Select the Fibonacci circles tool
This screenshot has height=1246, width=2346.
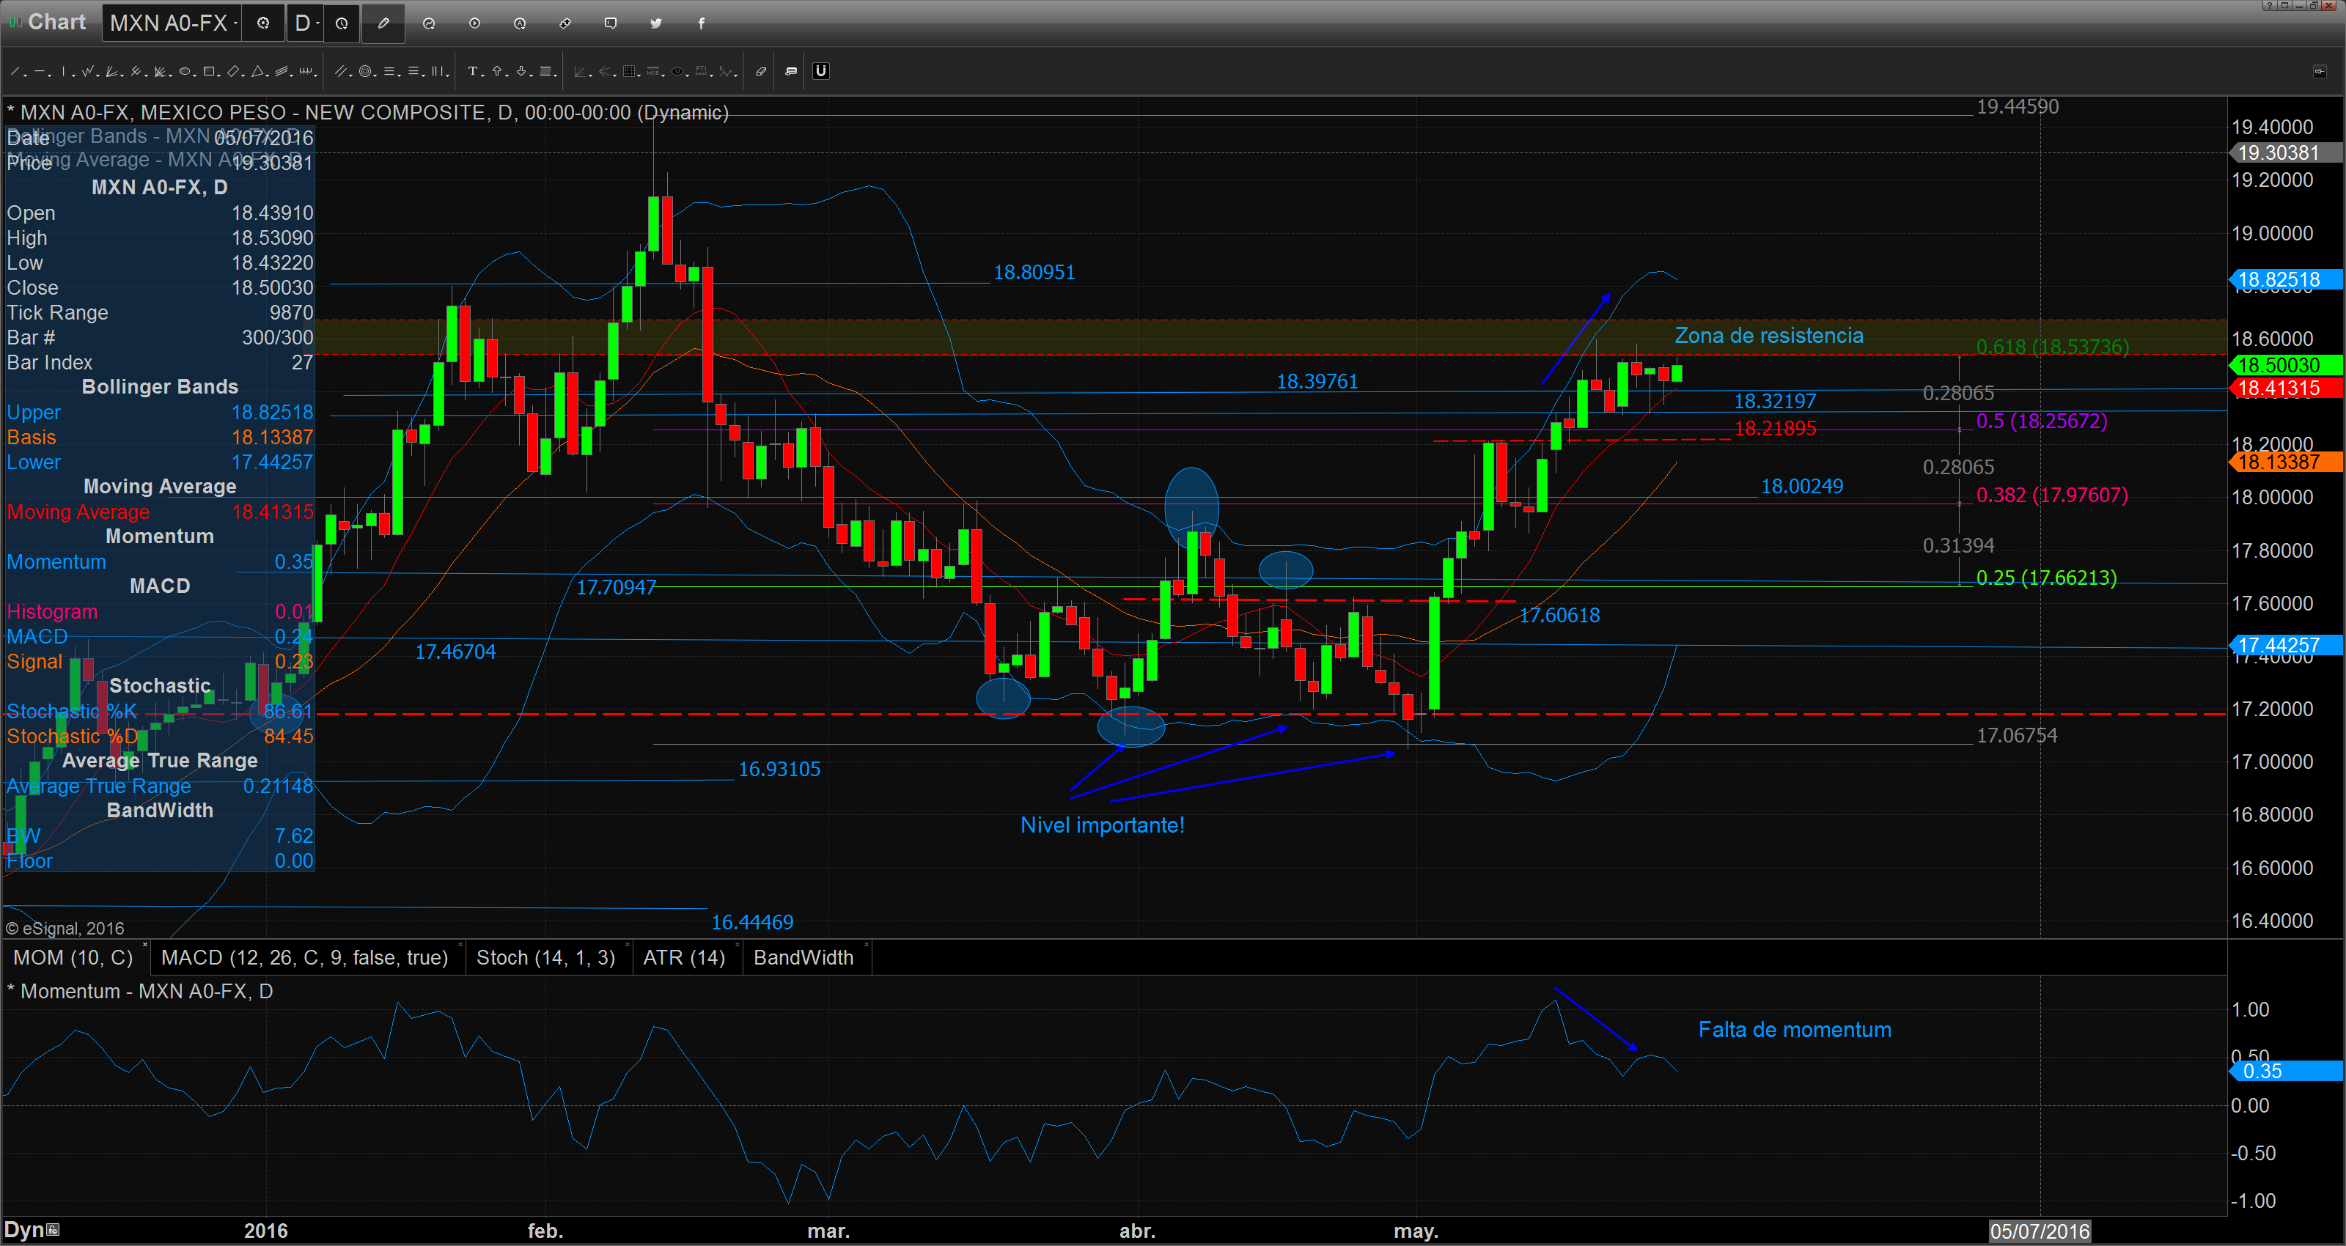click(365, 71)
